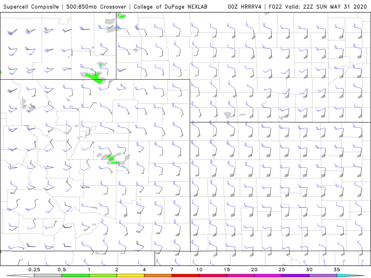The width and height of the screenshot is (371, 278).
Task: Pick the magenta 20–25 colorbar segment
Action: pos(268,276)
